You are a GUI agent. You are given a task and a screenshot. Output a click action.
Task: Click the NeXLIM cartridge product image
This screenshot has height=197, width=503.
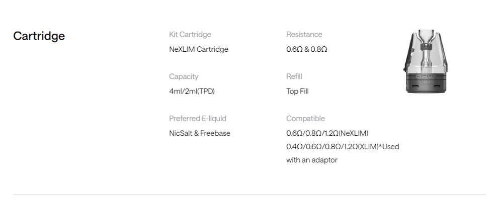[x=426, y=61]
